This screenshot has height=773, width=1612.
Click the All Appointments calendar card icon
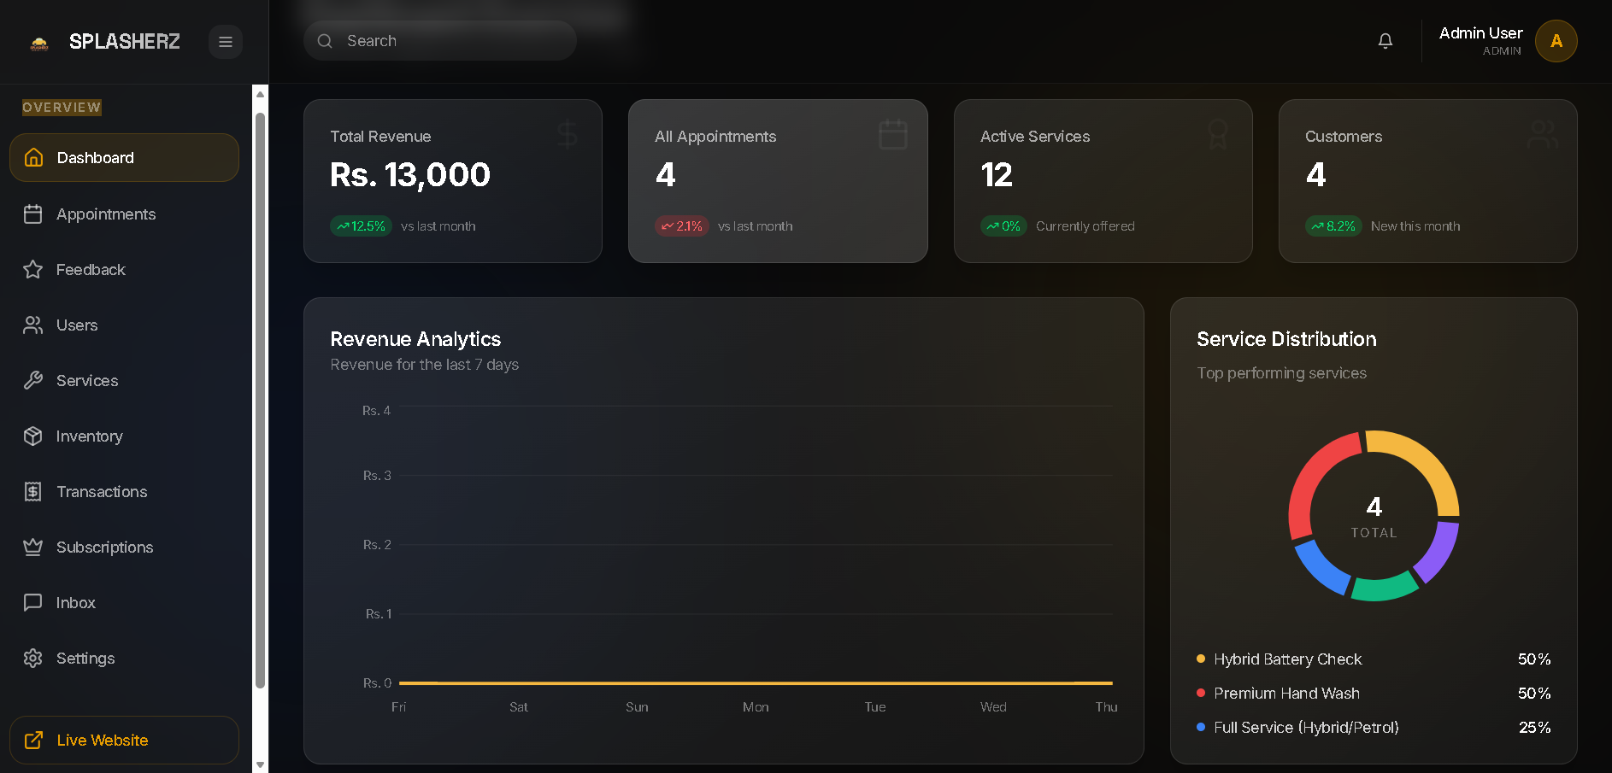pos(893,134)
